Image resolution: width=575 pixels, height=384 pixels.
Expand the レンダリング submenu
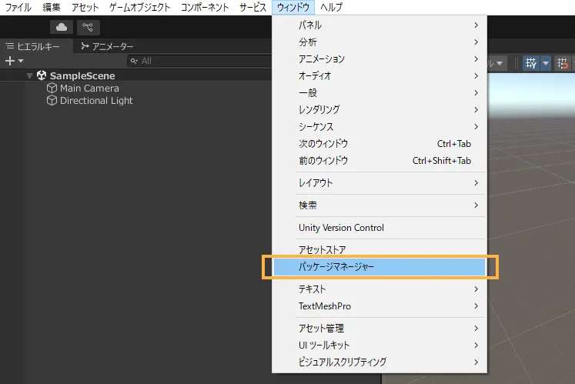(379, 110)
